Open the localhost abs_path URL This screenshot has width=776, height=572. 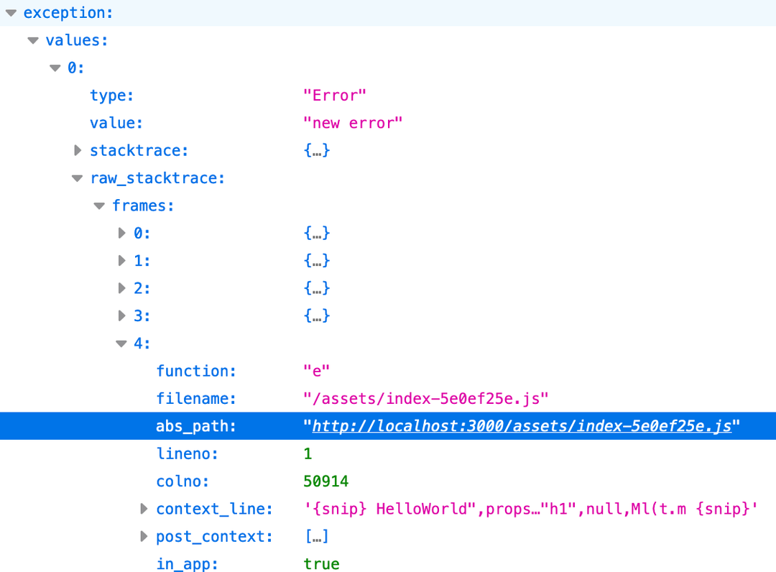point(519,425)
